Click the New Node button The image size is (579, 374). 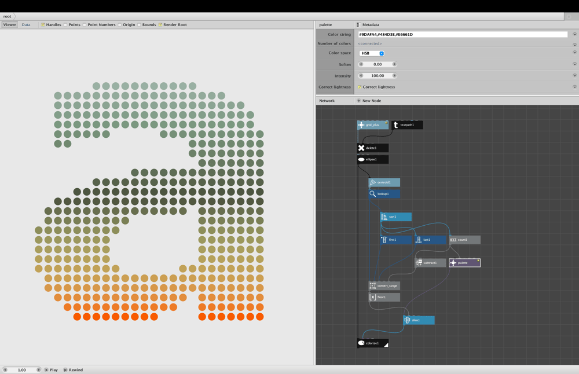[x=369, y=101]
